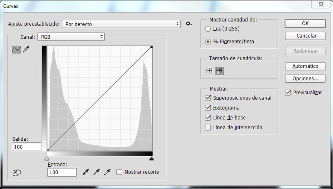Open the preset options gear menu
This screenshot has height=189, width=333.
(x=189, y=24)
